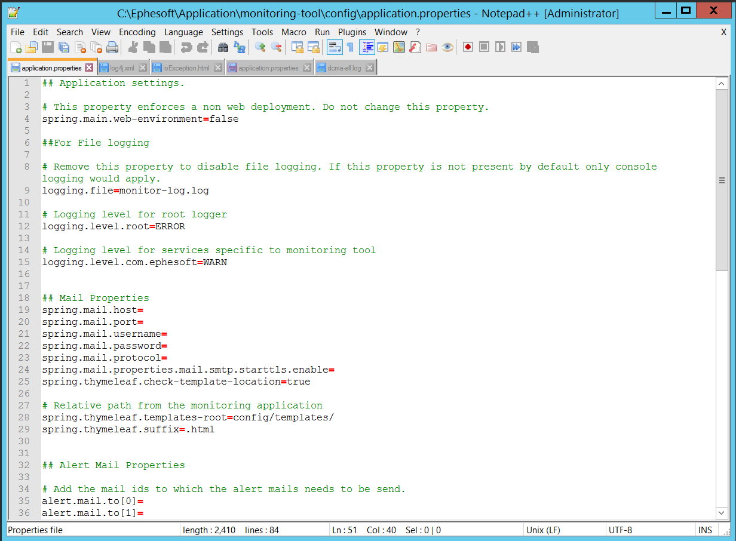736x541 pixels.
Task: Click Unix (LF) in the status bar
Action: (543, 530)
